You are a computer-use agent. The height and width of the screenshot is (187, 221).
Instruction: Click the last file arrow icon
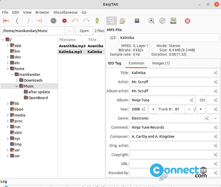coord(39,21)
